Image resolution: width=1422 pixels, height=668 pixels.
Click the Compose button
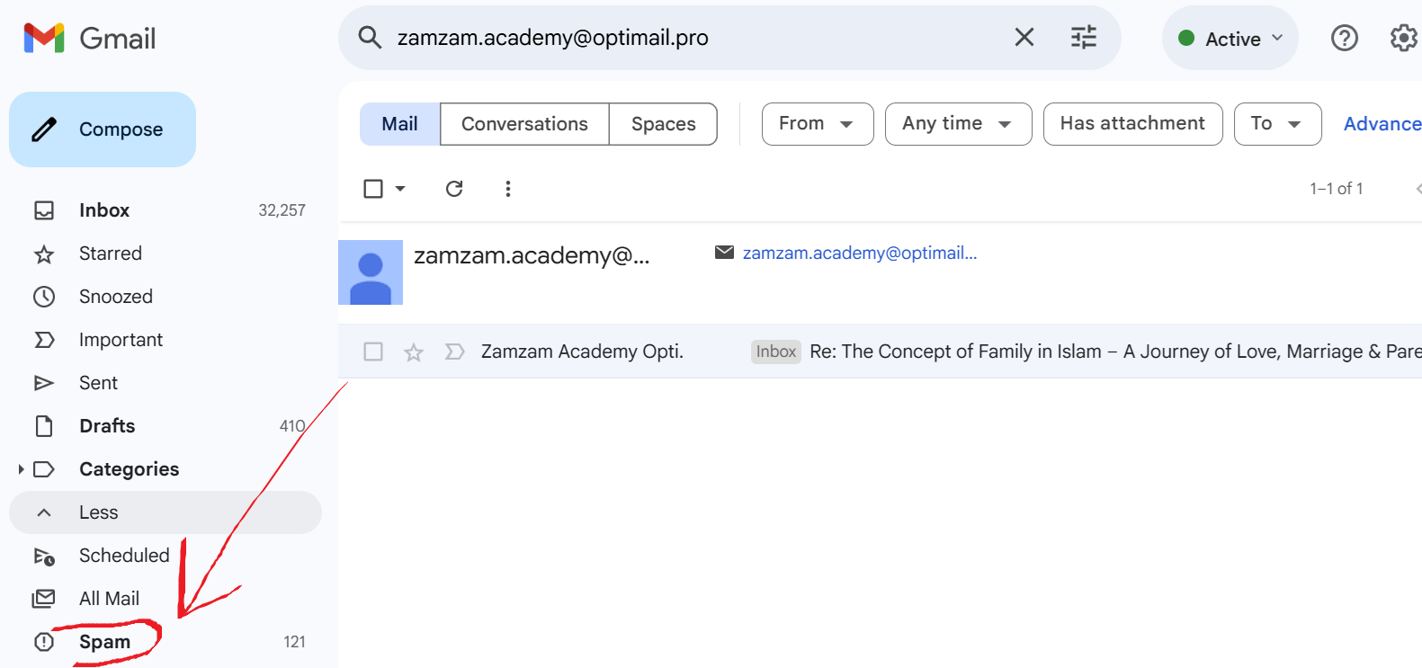click(103, 129)
